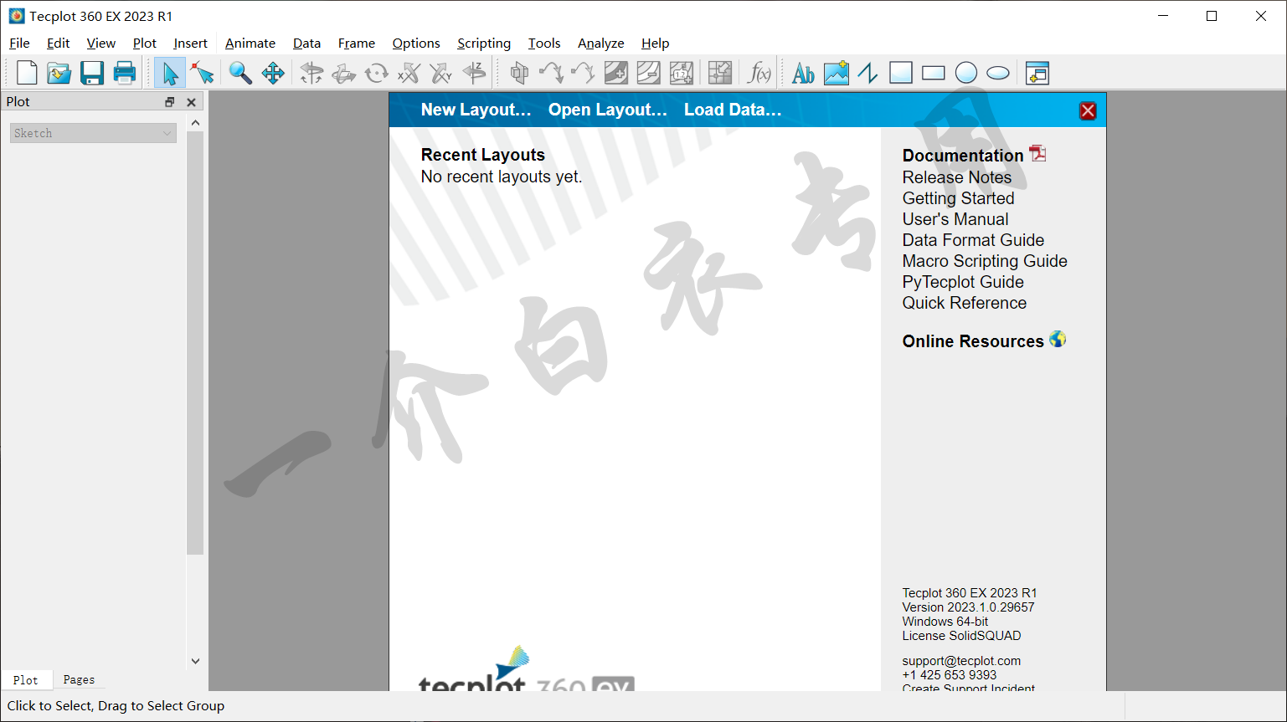Click the Open folder toolbar icon

[59, 74]
